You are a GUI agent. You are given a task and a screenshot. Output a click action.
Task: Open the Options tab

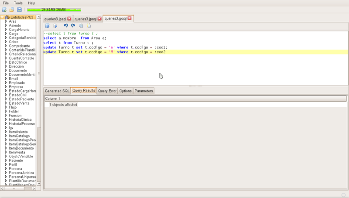[125, 91]
